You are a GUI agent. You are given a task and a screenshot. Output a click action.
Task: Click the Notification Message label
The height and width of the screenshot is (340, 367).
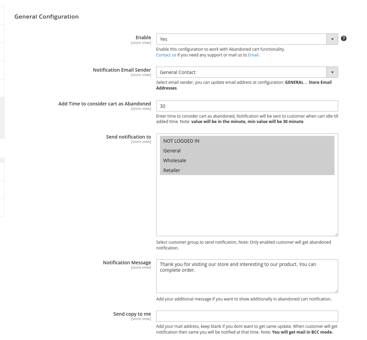pos(127,263)
